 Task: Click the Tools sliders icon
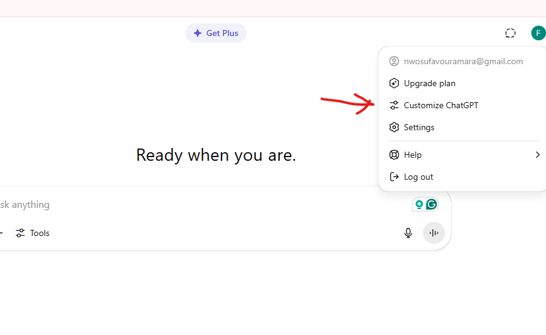pyautogui.click(x=20, y=233)
